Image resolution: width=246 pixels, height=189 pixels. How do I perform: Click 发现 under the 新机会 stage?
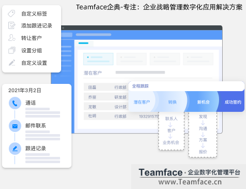[x=203, y=117]
